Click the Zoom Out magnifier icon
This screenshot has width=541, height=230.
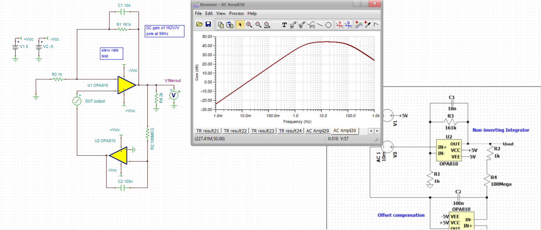pos(258,25)
